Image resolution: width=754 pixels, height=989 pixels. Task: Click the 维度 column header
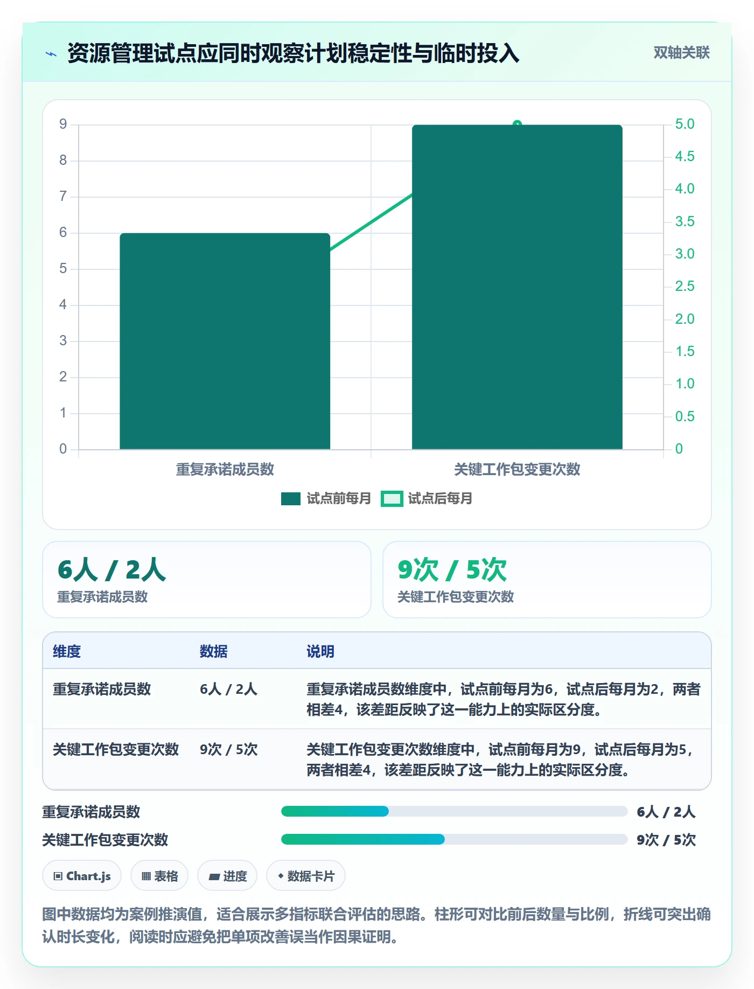click(x=67, y=651)
